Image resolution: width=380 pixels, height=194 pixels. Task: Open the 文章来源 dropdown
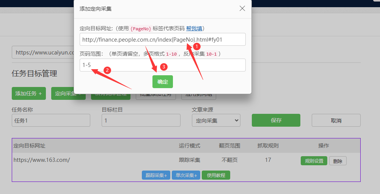tap(216, 120)
